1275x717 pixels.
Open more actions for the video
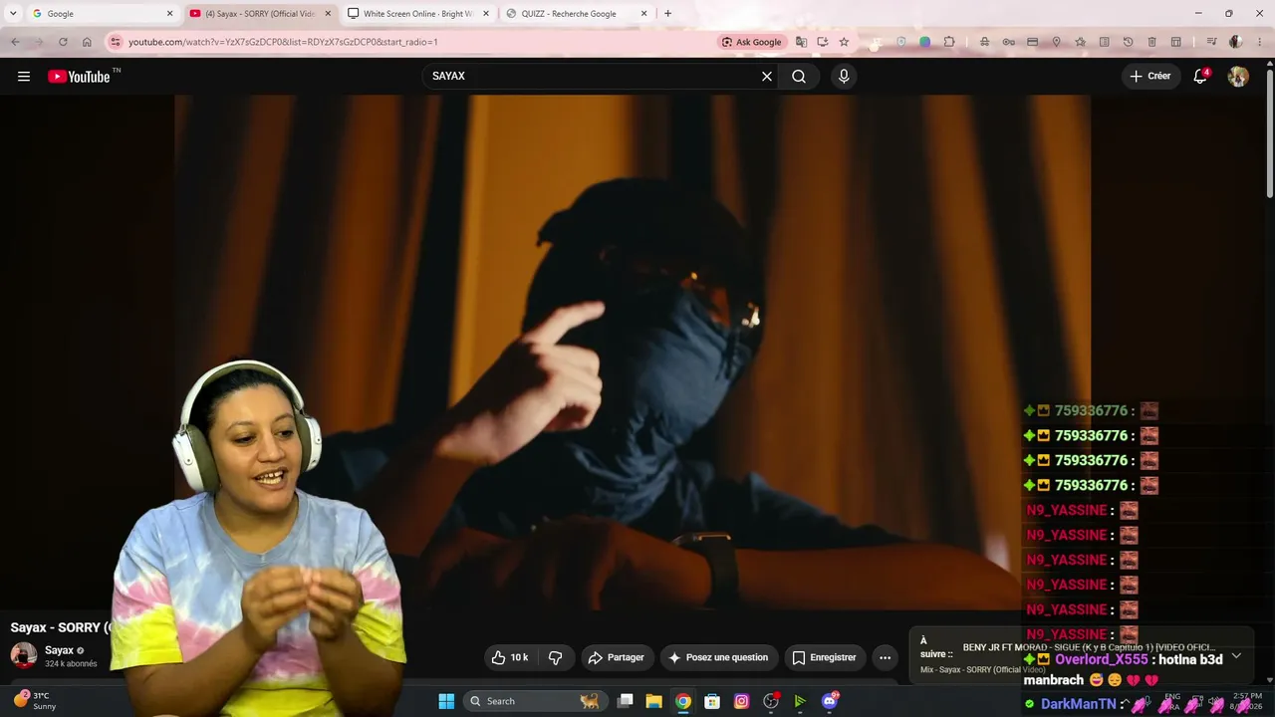pos(885,657)
